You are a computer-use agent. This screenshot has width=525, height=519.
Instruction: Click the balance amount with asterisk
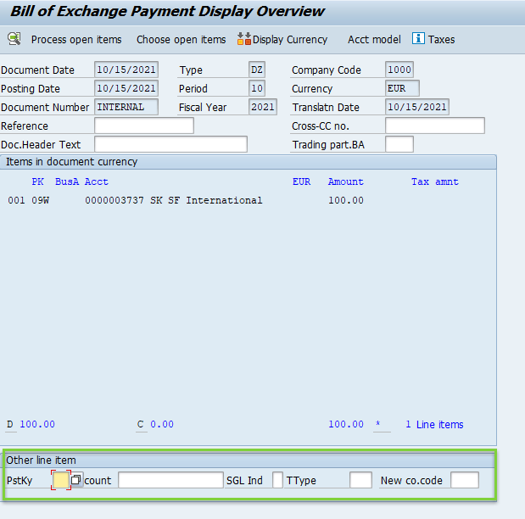(355, 424)
